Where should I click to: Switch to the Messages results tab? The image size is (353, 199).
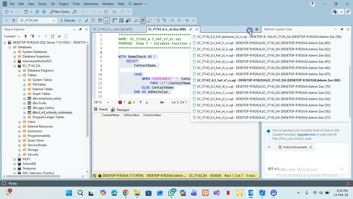point(120,110)
